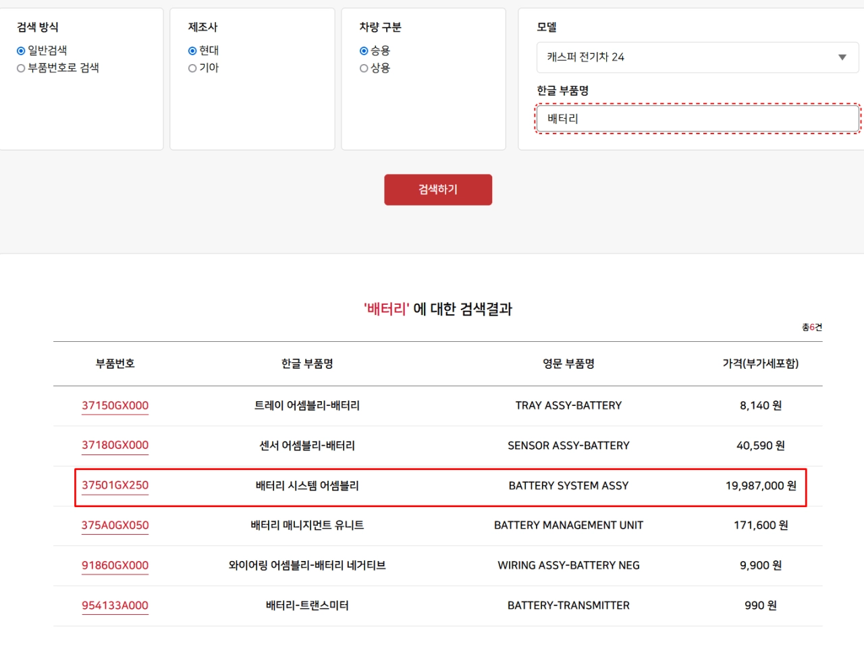This screenshot has width=864, height=652.
Task: Select 승용 vehicle type
Action: [364, 51]
